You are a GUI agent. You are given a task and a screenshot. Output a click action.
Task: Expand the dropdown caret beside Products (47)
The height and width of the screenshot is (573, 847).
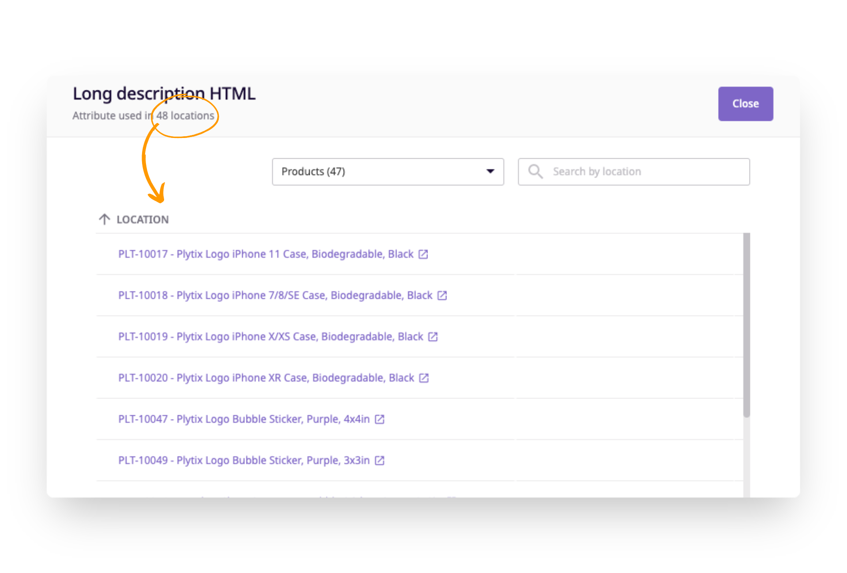(490, 171)
